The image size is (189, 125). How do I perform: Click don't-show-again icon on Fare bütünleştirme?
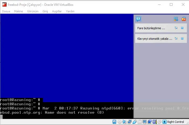176,28
